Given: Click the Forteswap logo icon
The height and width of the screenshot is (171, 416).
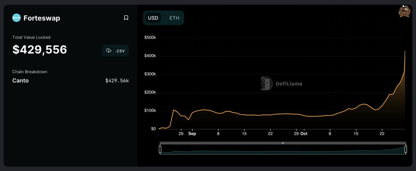Looking at the screenshot, I should tap(16, 18).
